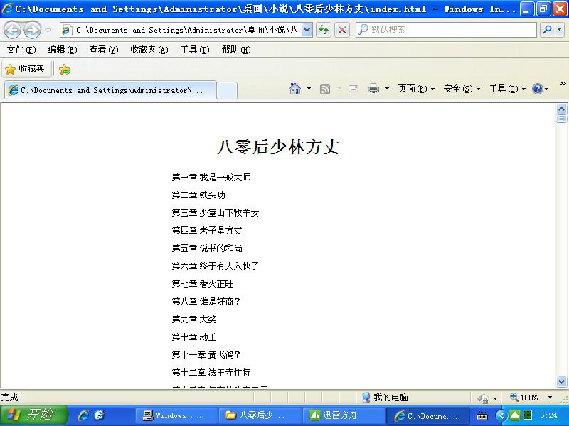This screenshot has width=569, height=426.
Task: Open chapter 第十一章 黄飞鸿?
Action: point(206,354)
